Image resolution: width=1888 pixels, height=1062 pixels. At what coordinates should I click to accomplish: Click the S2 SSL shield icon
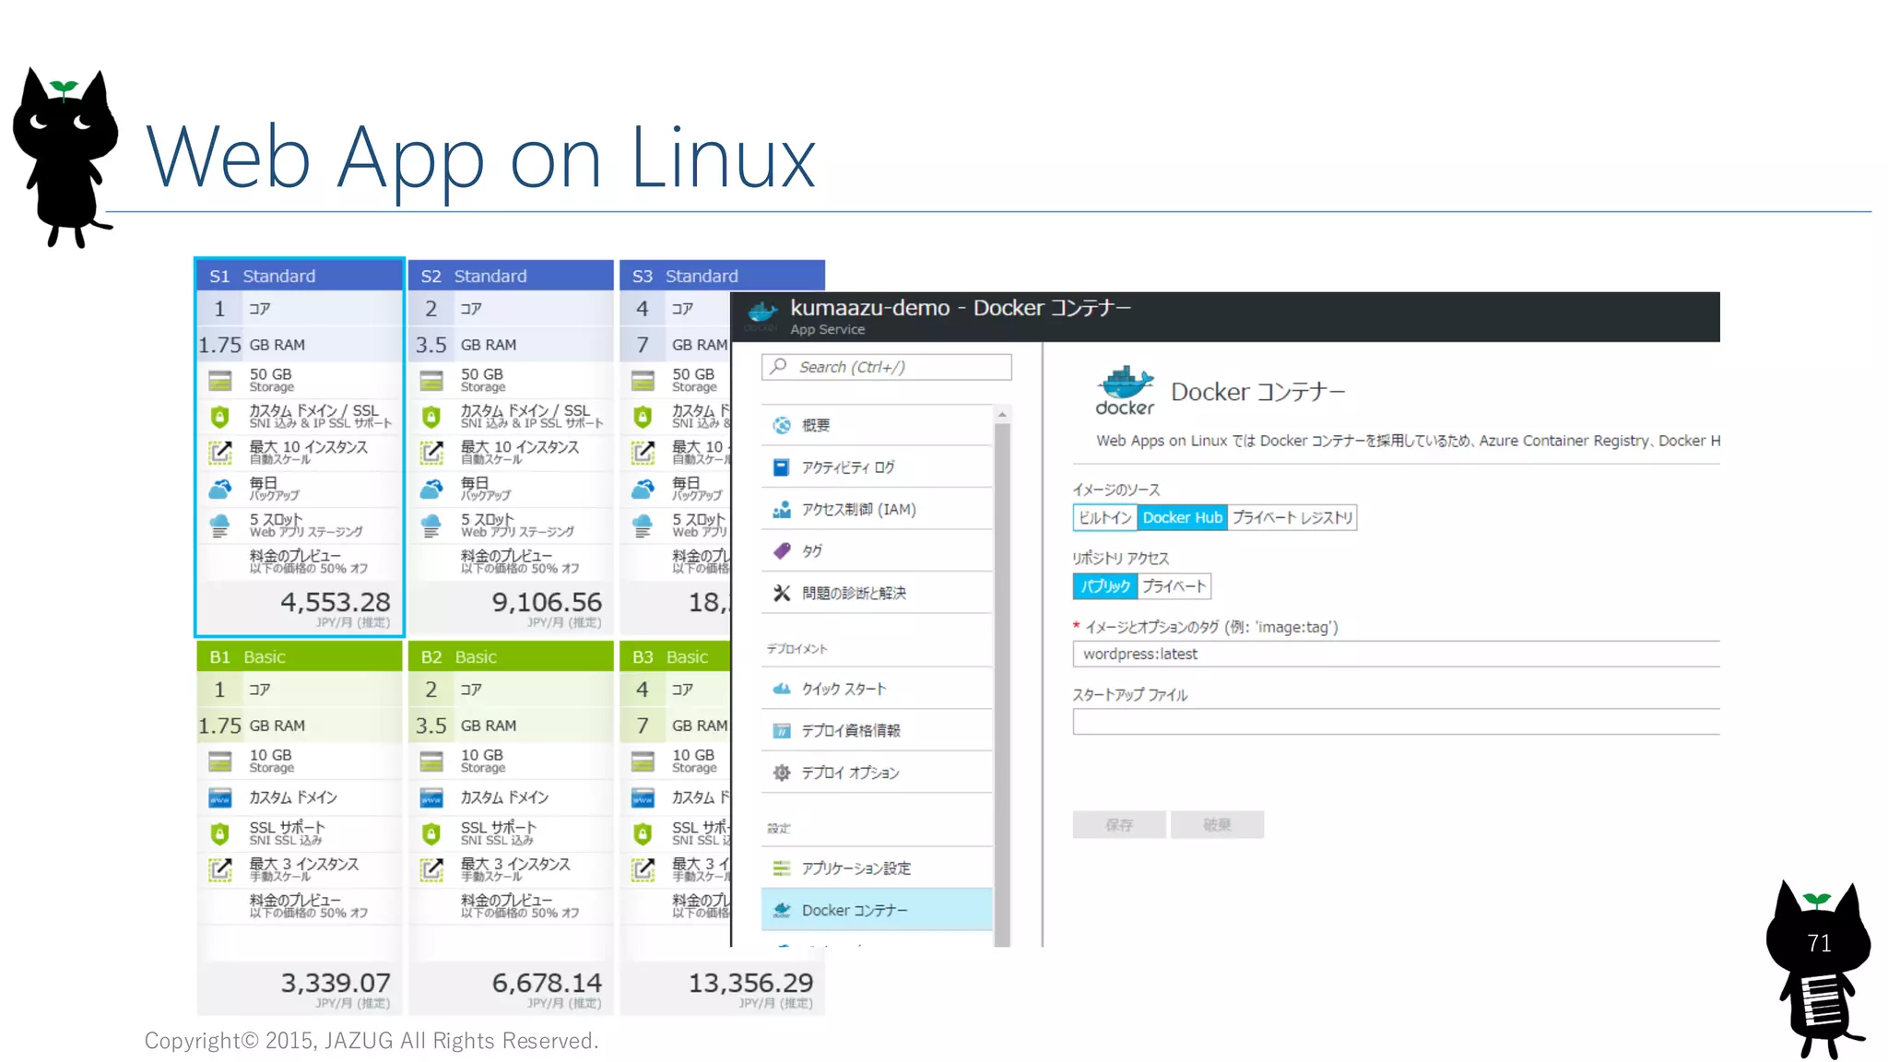point(431,417)
